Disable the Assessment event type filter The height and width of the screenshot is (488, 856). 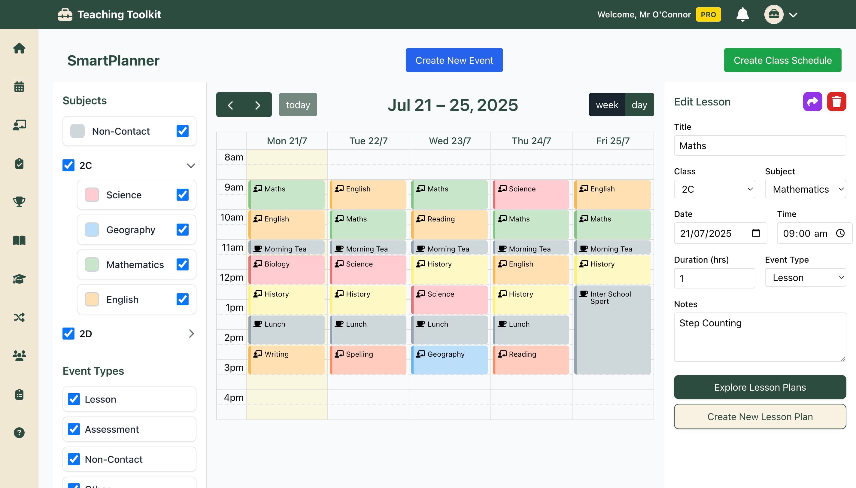(x=74, y=429)
